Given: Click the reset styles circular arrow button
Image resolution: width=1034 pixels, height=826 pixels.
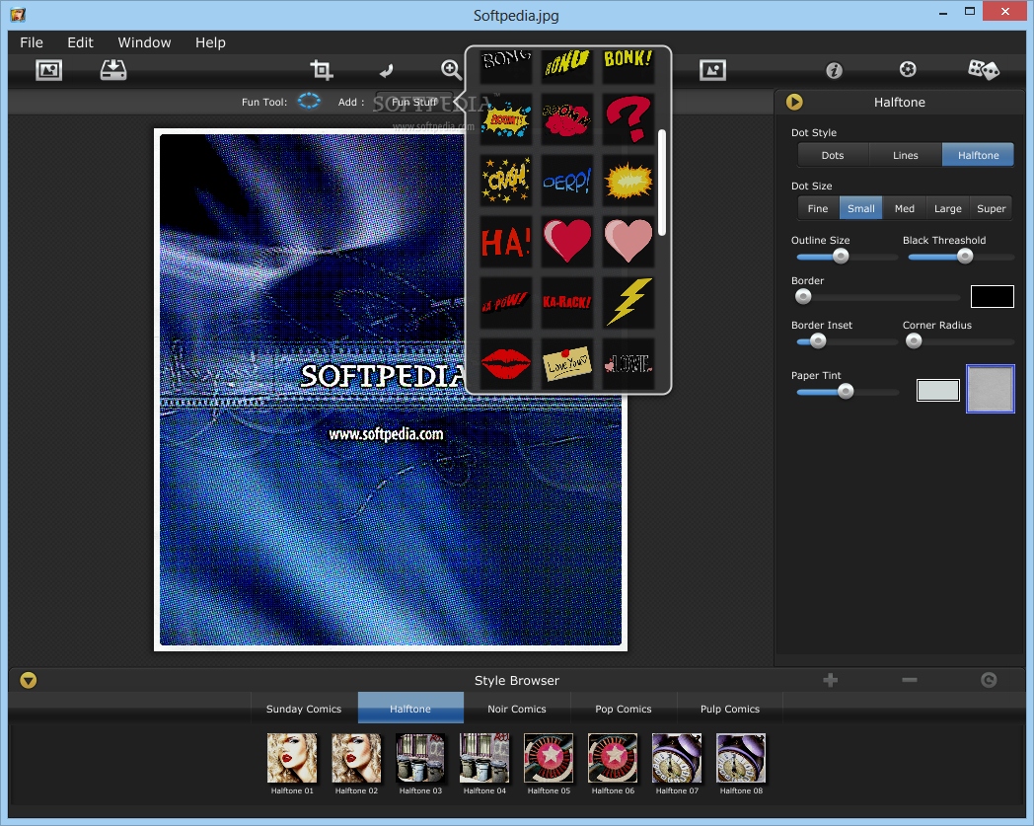Looking at the screenshot, I should click(x=989, y=680).
